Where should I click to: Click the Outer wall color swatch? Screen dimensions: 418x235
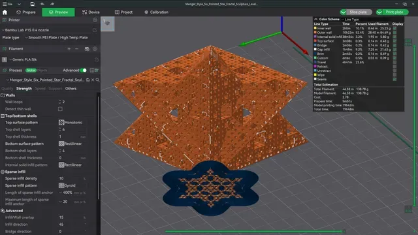click(x=315, y=33)
